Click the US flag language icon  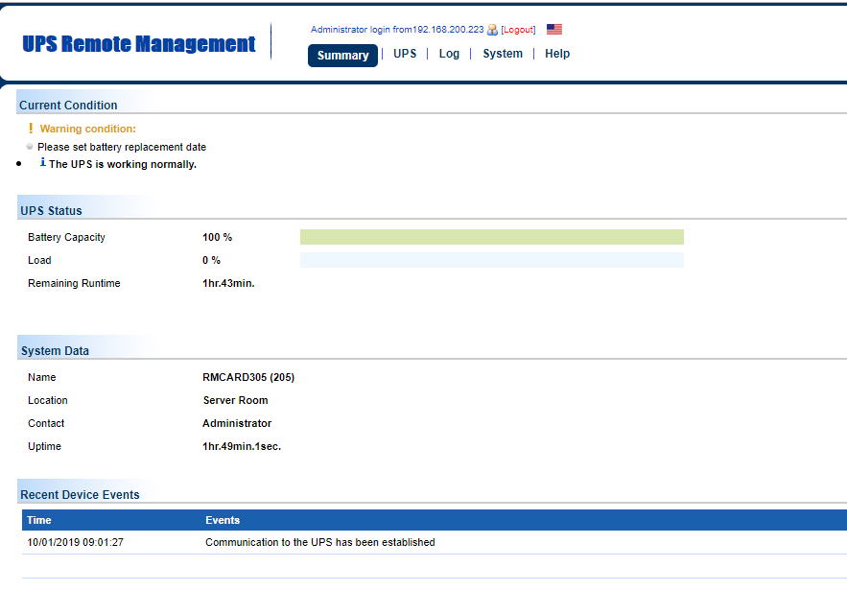(x=554, y=29)
